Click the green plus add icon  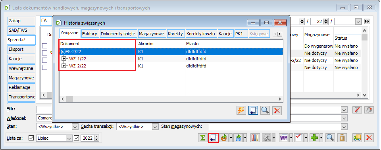pyautogui.click(x=315, y=138)
